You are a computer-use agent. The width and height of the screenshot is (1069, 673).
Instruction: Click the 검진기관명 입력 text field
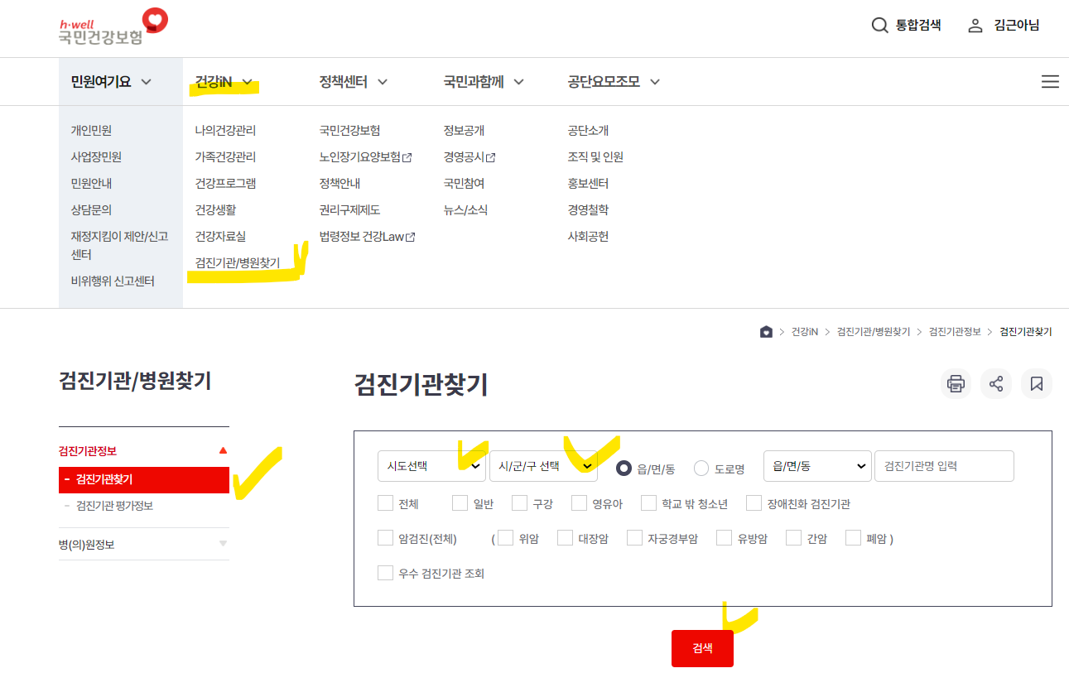pos(945,466)
